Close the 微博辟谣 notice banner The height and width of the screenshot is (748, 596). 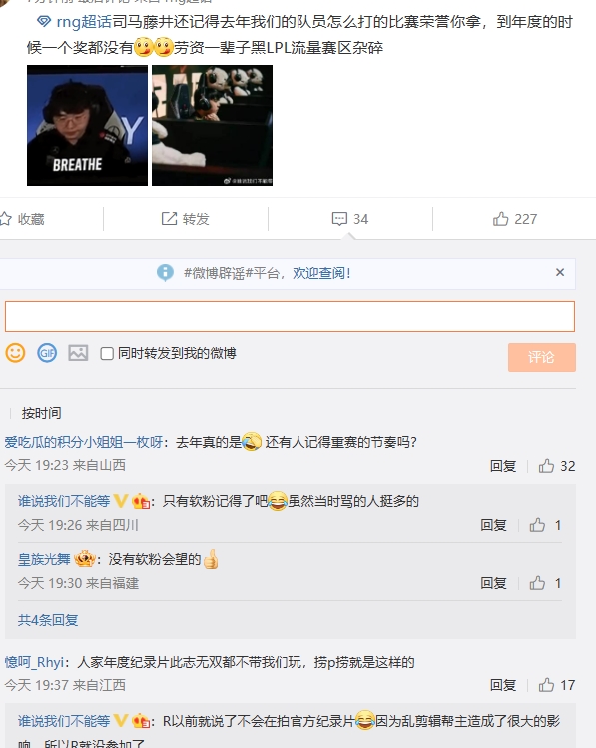560,272
